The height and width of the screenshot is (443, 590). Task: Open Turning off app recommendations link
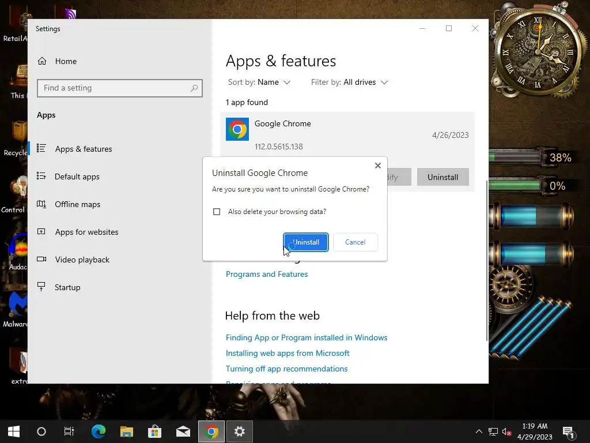[x=287, y=369]
